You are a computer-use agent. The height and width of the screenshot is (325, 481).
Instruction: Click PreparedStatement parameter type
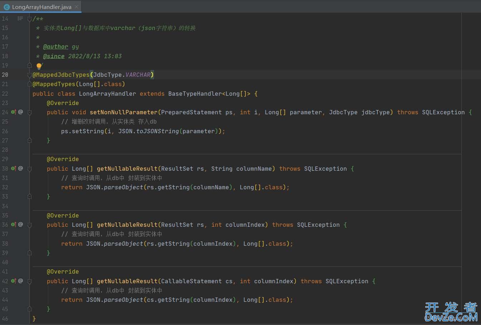[192, 112]
